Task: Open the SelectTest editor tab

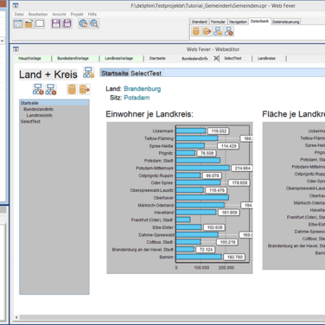Action: click(x=233, y=59)
